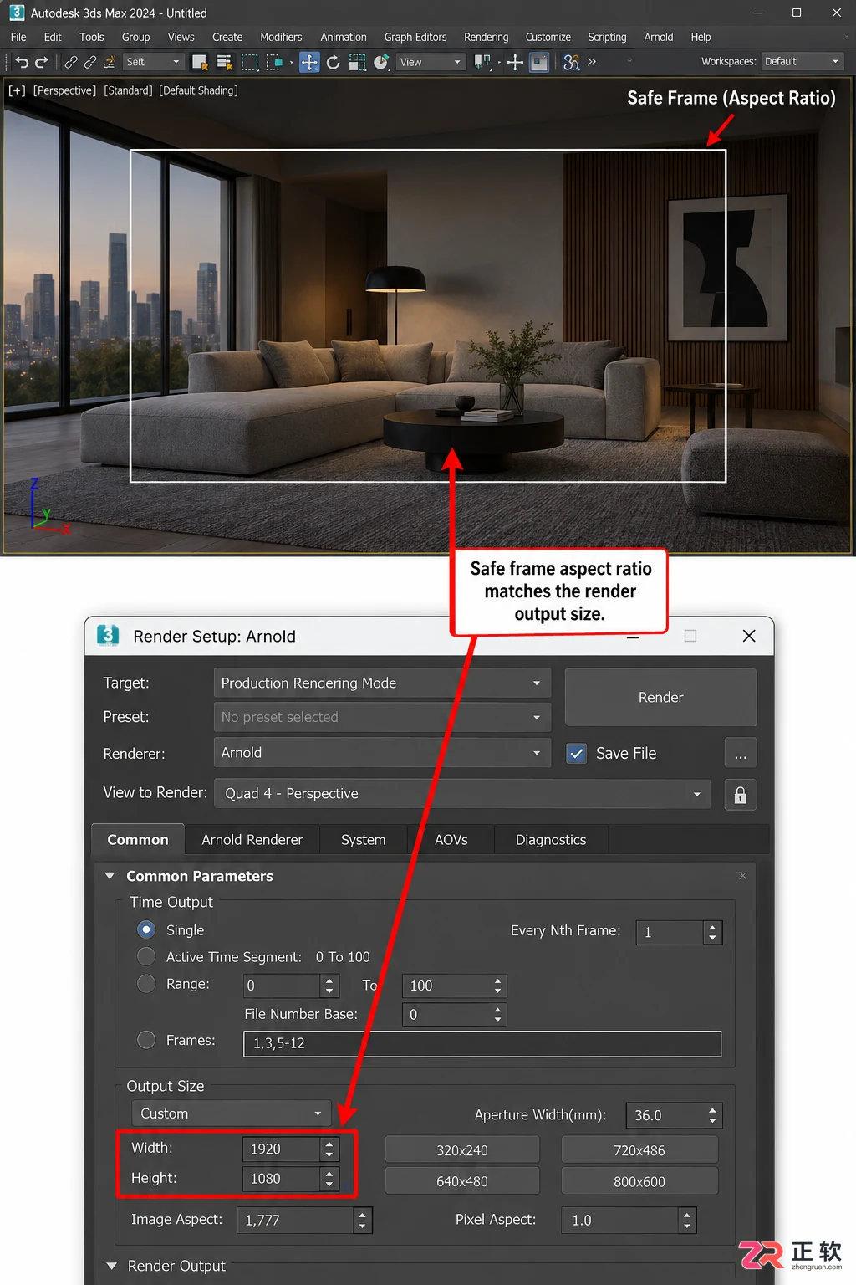Open the Renderer dropdown showing Arnold
Screen dimensions: 856x1285
tap(382, 752)
